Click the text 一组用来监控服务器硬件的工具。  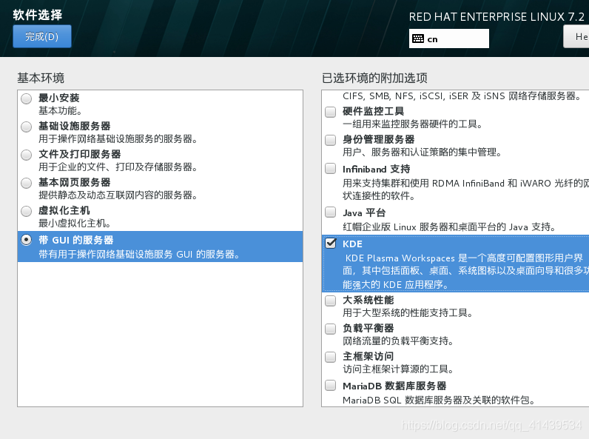[x=413, y=124]
